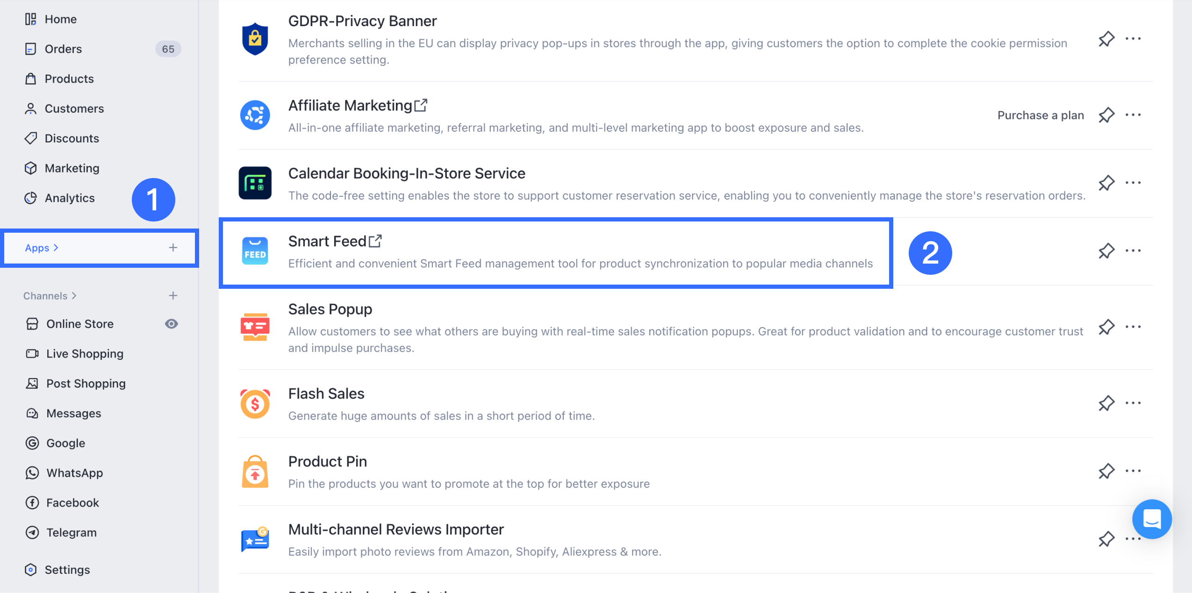Pin the Smart Feed app
This screenshot has height=593, width=1192.
[x=1106, y=251]
